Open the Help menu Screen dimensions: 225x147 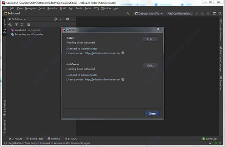tap(116, 8)
